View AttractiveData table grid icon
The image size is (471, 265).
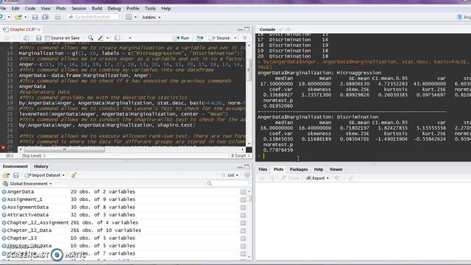click(x=243, y=215)
